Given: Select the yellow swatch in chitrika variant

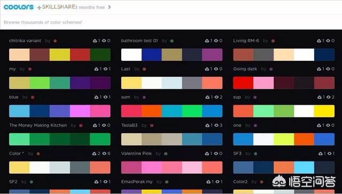Looking at the screenshot, I should point(60,55).
